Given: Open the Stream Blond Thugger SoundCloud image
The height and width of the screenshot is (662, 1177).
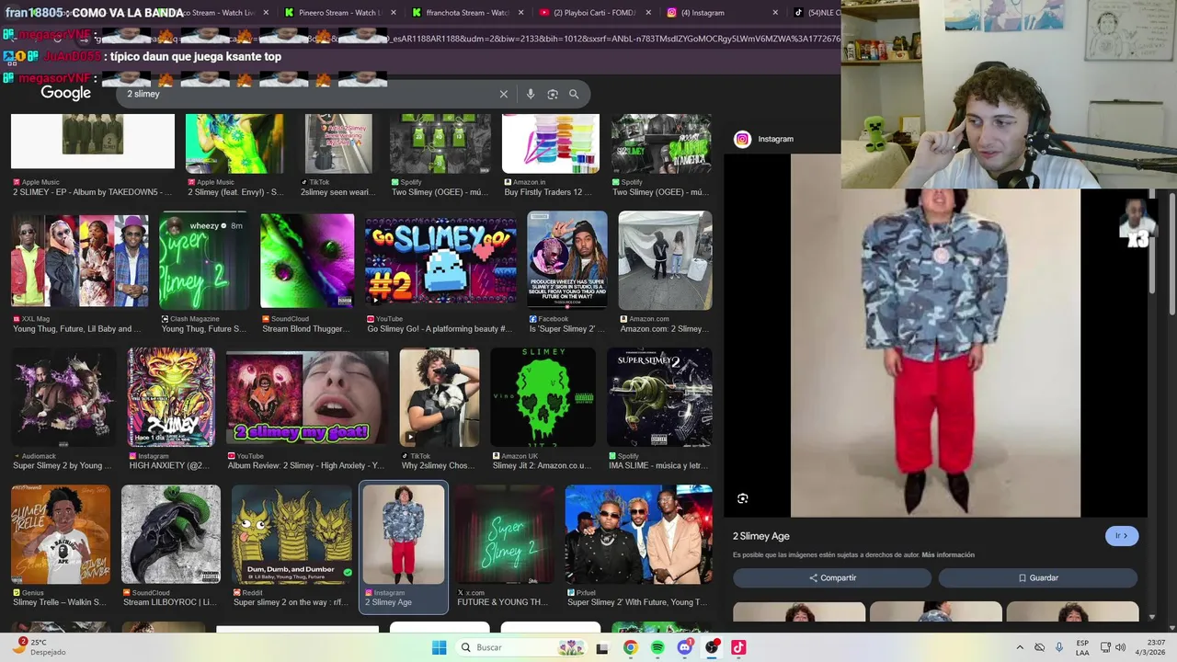Looking at the screenshot, I should 307,261.
